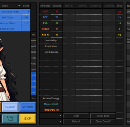130x127 pixels.
Task: Click the DEF total value 74
Action: [x=120, y=17]
